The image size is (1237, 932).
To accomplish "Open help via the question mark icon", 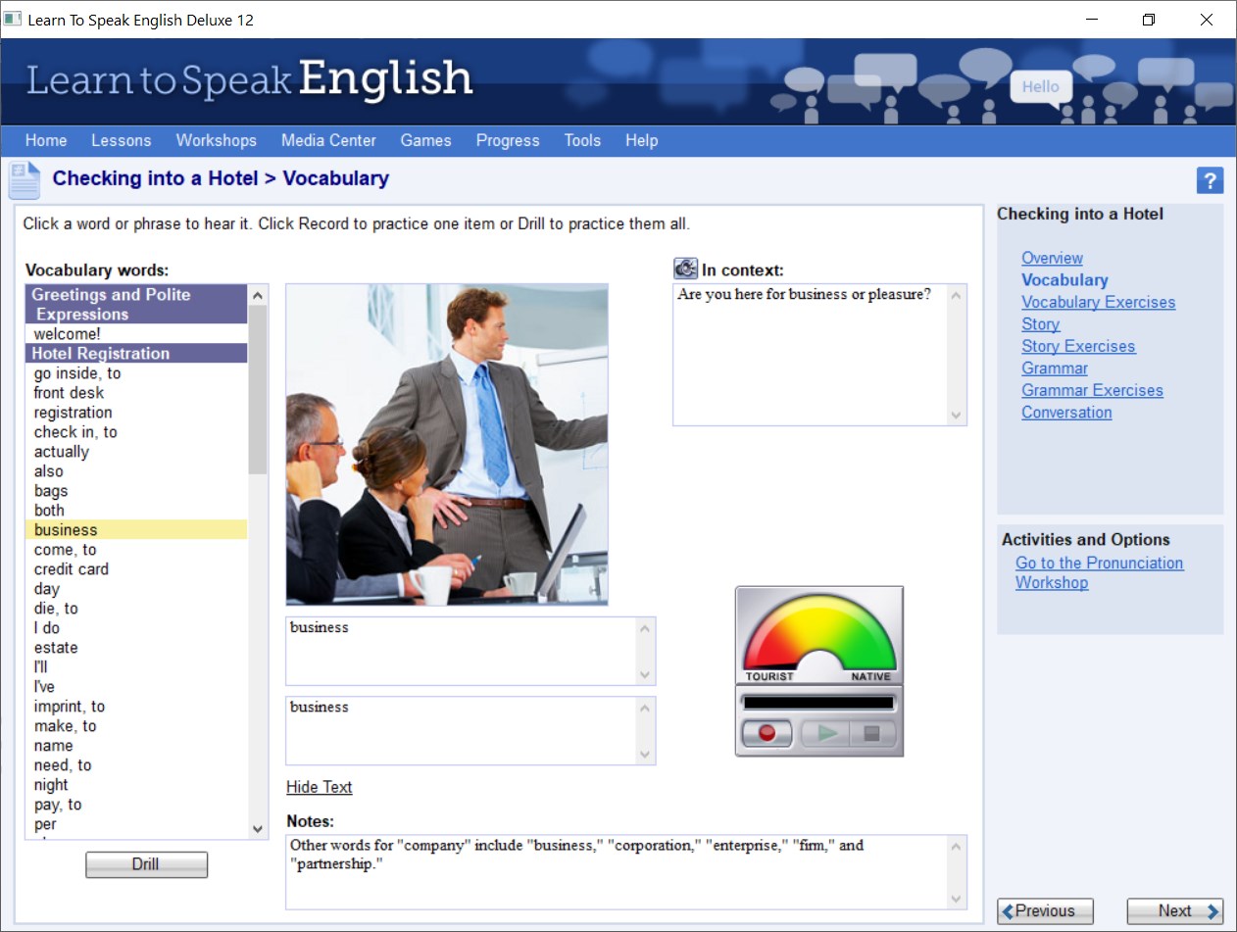I will pyautogui.click(x=1211, y=180).
